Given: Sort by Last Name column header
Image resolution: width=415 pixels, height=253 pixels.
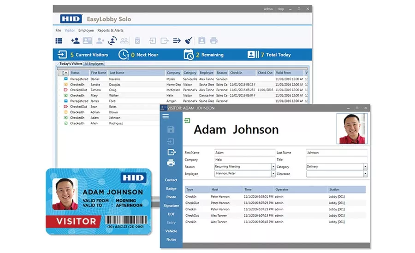Looking at the screenshot, I should click(x=136, y=73).
